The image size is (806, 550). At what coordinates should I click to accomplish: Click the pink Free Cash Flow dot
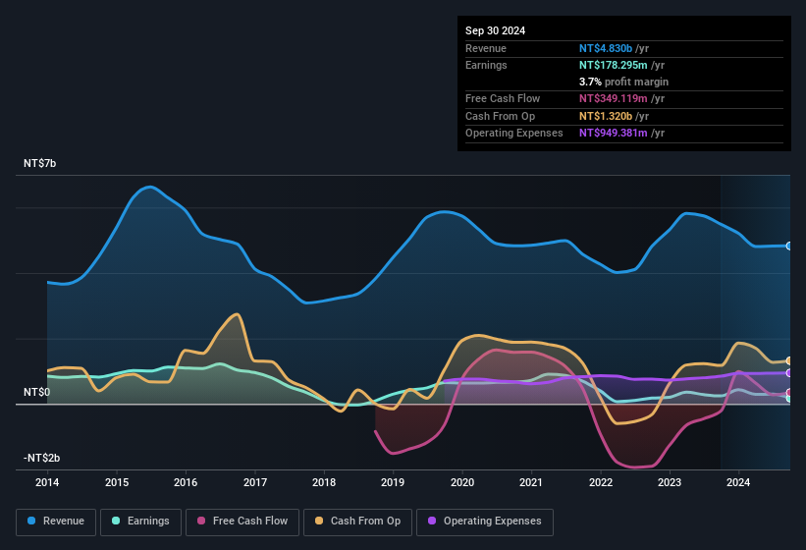[x=202, y=521]
